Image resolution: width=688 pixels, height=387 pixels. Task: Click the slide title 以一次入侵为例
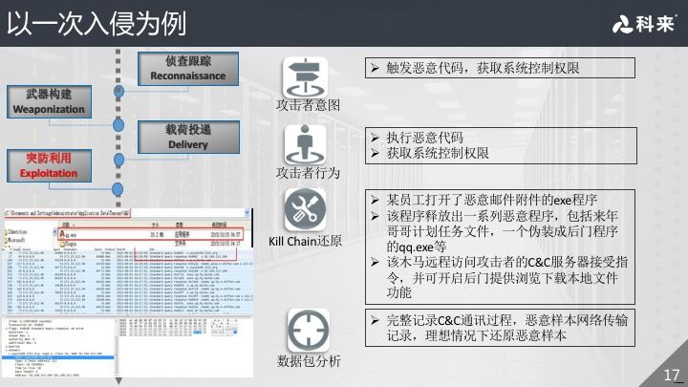tap(97, 23)
